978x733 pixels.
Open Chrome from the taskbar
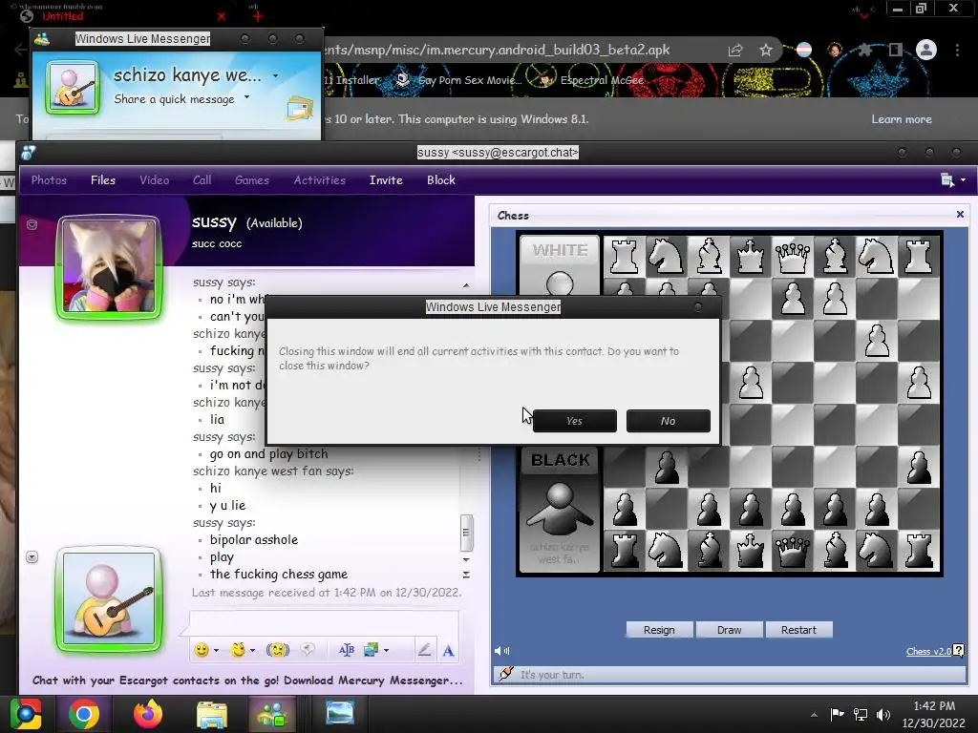(84, 714)
